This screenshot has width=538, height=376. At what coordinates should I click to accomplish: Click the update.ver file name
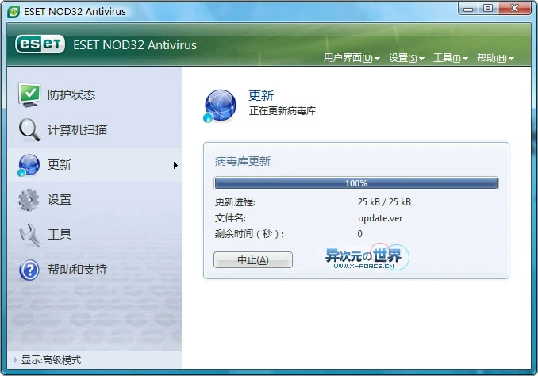coord(380,218)
